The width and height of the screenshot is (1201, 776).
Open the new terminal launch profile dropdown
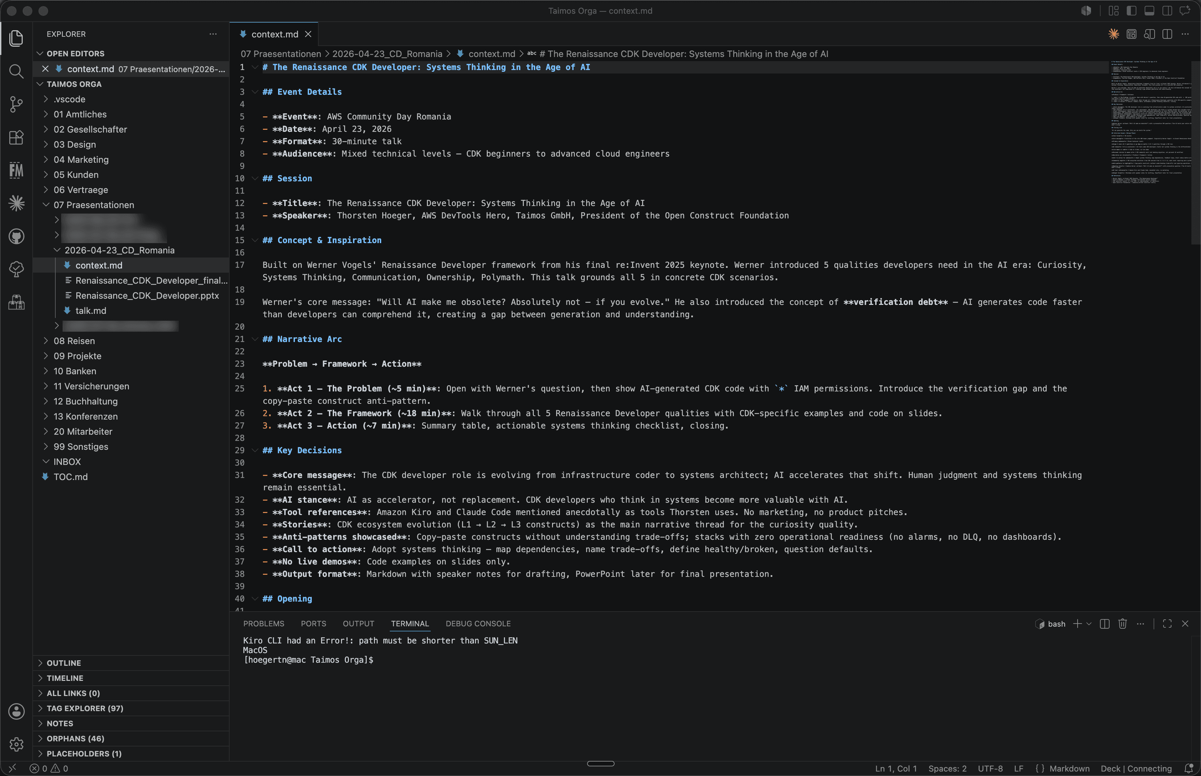1089,624
